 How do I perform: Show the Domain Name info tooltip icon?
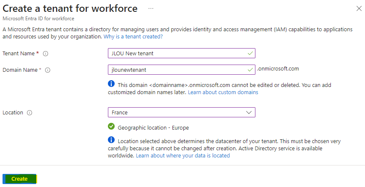(48, 70)
